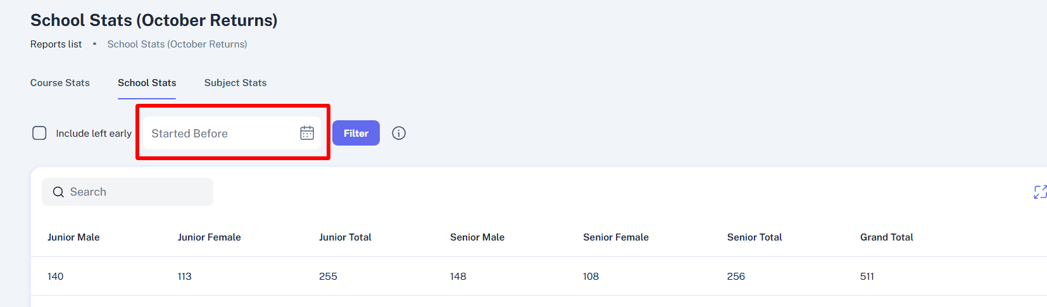1047x307 pixels.
Task: Click the Senior Male column header
Action: [477, 237]
